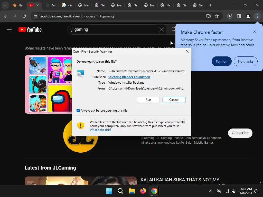Switch to the Google 'kin' tab
The width and height of the screenshot is (263, 197).
67,5
